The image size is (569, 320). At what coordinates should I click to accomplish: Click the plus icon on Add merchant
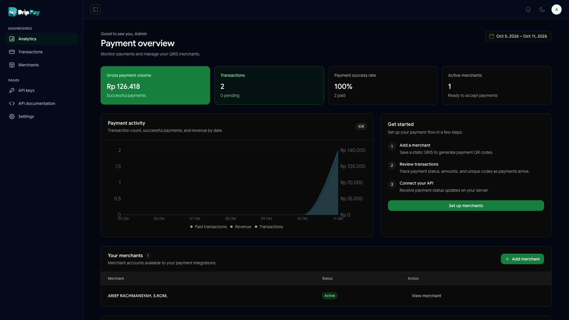(x=507, y=259)
